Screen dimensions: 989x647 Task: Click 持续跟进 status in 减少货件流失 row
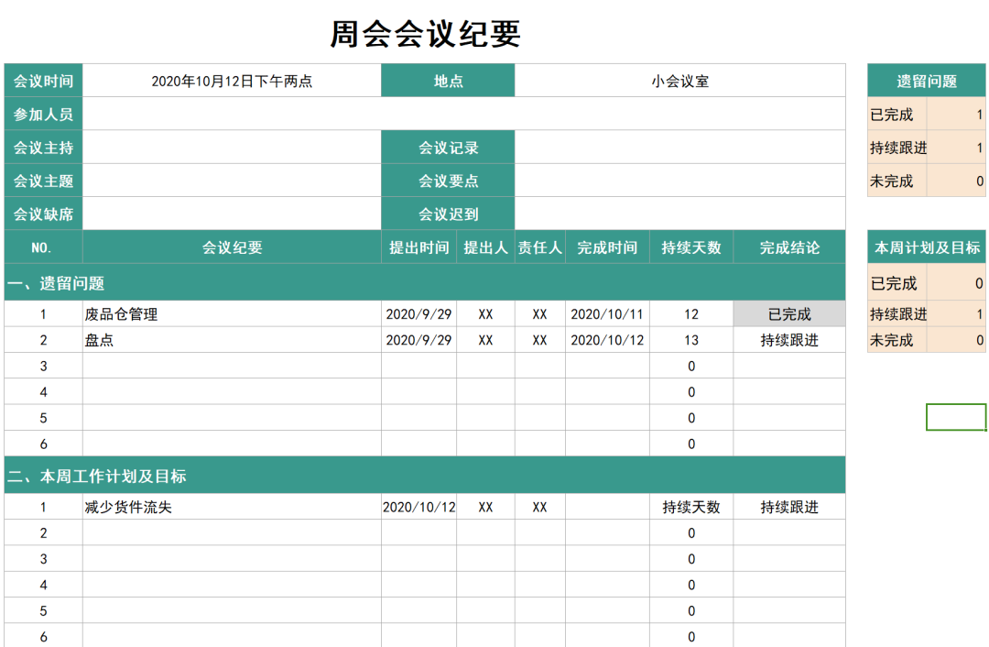point(789,507)
